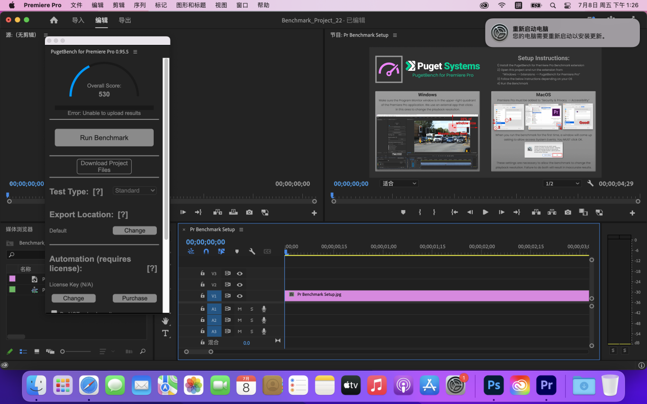Go to In point in Program monitor
This screenshot has height=404, width=647.
tap(454, 212)
